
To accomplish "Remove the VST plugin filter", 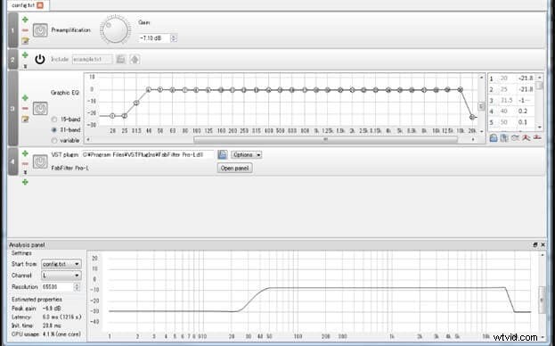I will pyautogui.click(x=25, y=164).
